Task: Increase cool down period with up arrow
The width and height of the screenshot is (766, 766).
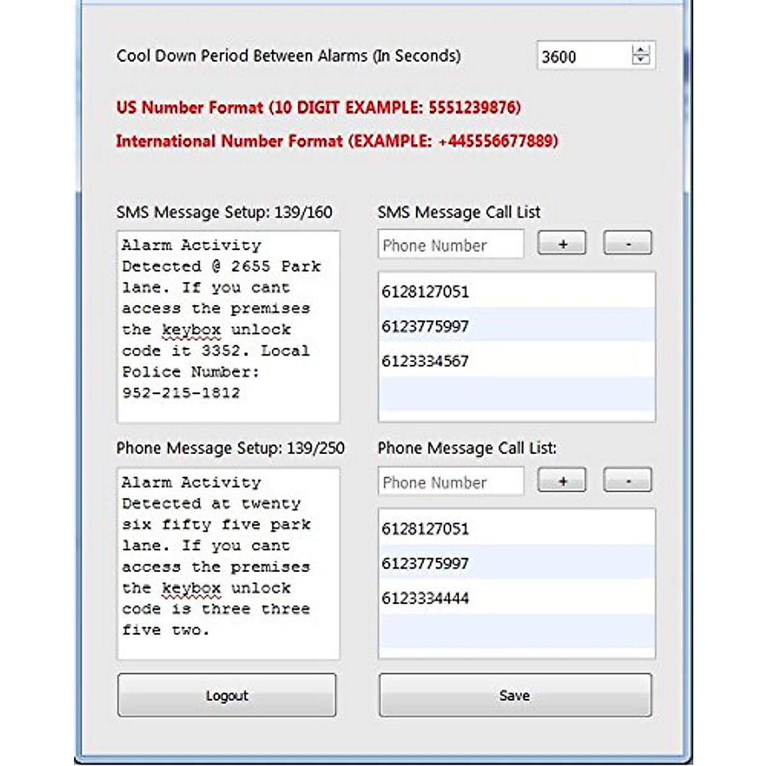Action: coord(640,50)
